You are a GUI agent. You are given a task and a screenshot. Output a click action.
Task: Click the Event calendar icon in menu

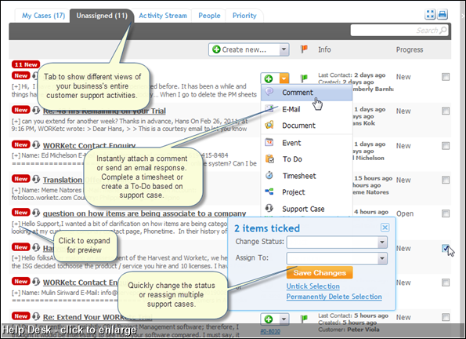(x=269, y=142)
